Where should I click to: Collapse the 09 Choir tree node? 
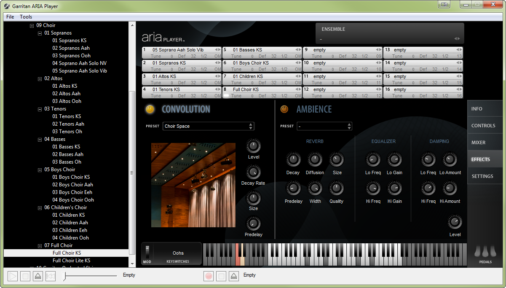point(32,25)
